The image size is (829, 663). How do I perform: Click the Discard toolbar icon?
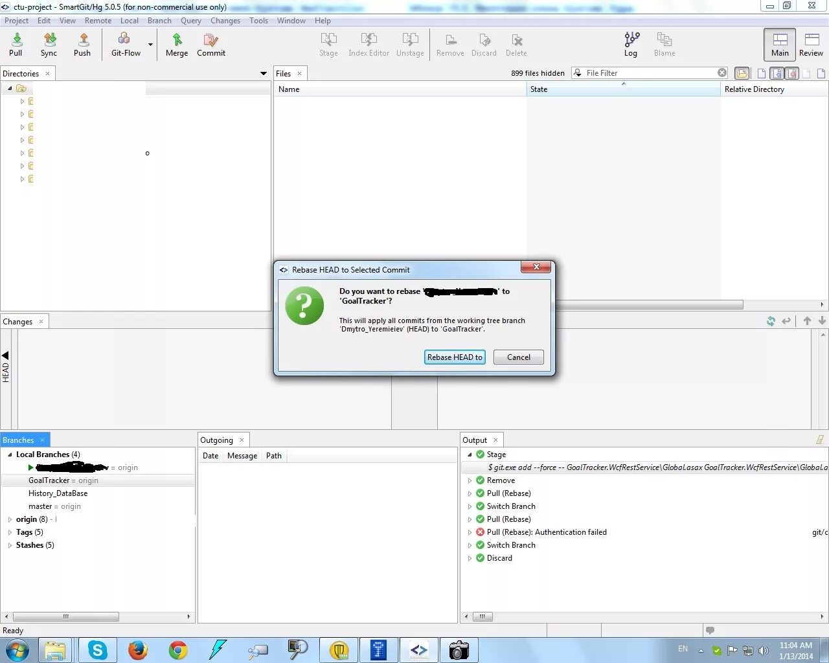pyautogui.click(x=484, y=45)
